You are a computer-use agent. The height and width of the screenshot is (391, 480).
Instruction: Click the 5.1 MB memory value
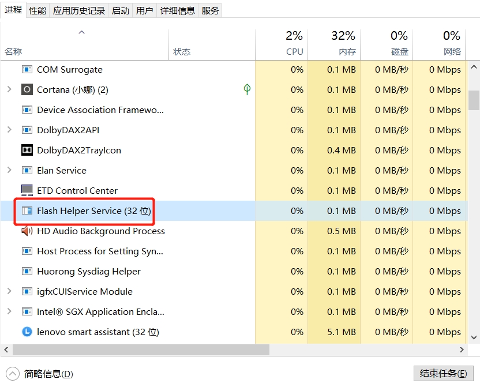pos(342,332)
